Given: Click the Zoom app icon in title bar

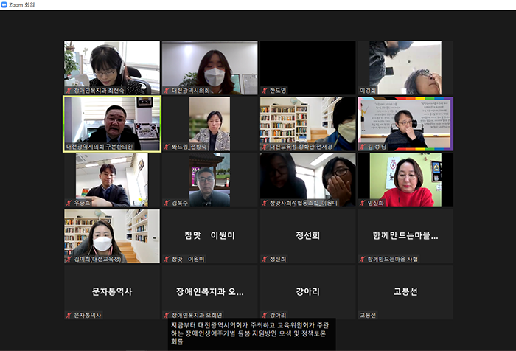Looking at the screenshot, I should tap(5, 4).
